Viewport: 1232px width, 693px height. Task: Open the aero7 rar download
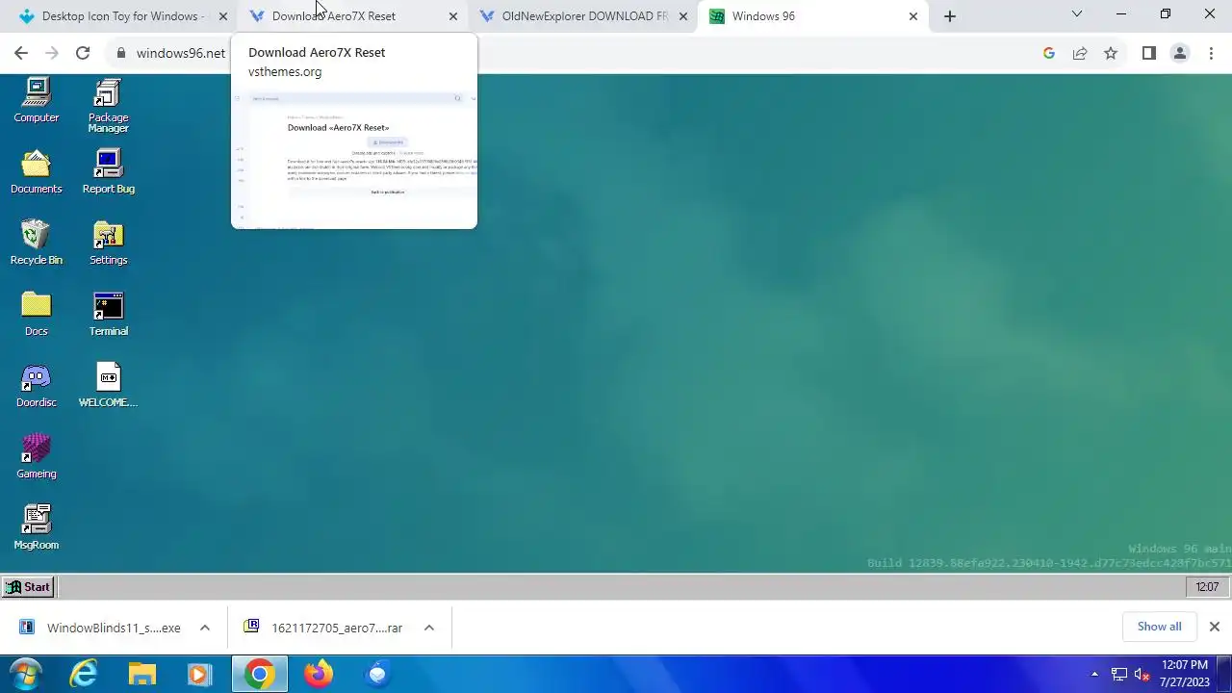[x=323, y=628]
